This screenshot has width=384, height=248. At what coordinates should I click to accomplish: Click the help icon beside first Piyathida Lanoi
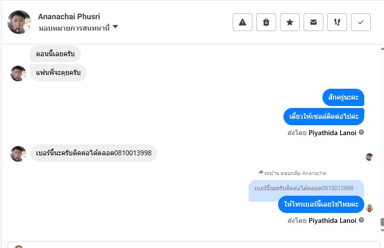pos(361,132)
